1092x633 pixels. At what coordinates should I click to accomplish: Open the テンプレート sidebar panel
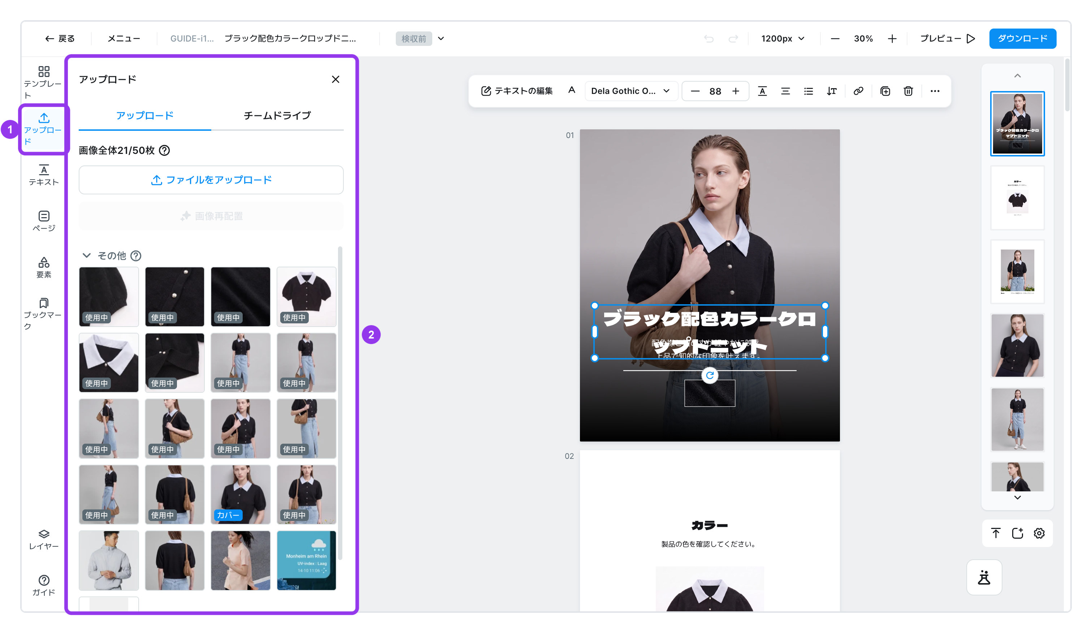pos(43,82)
